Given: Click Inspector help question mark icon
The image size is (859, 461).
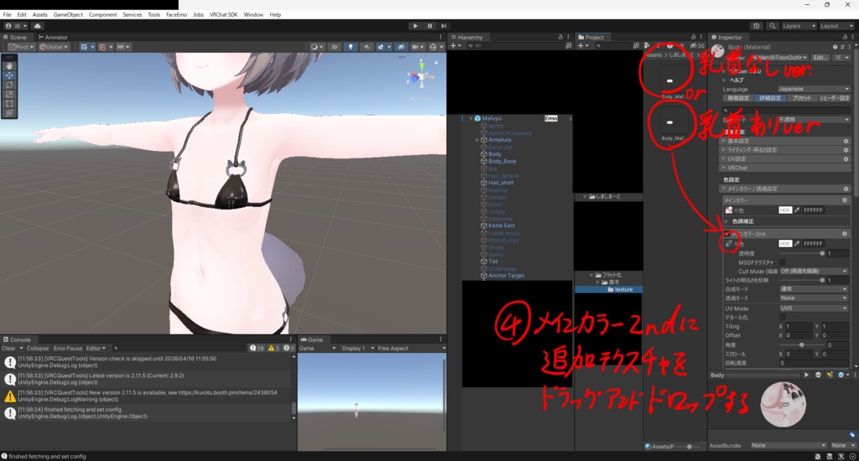Looking at the screenshot, I should (835, 47).
